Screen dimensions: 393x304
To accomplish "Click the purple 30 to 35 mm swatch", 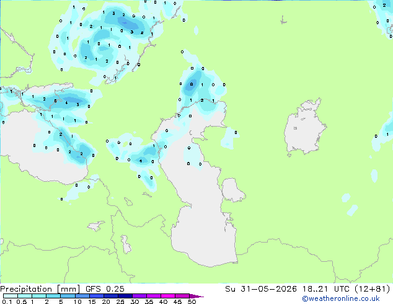I will point(139,296).
